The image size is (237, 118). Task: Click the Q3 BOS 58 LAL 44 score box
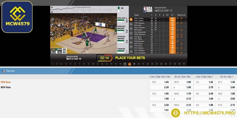(x=59, y=51)
